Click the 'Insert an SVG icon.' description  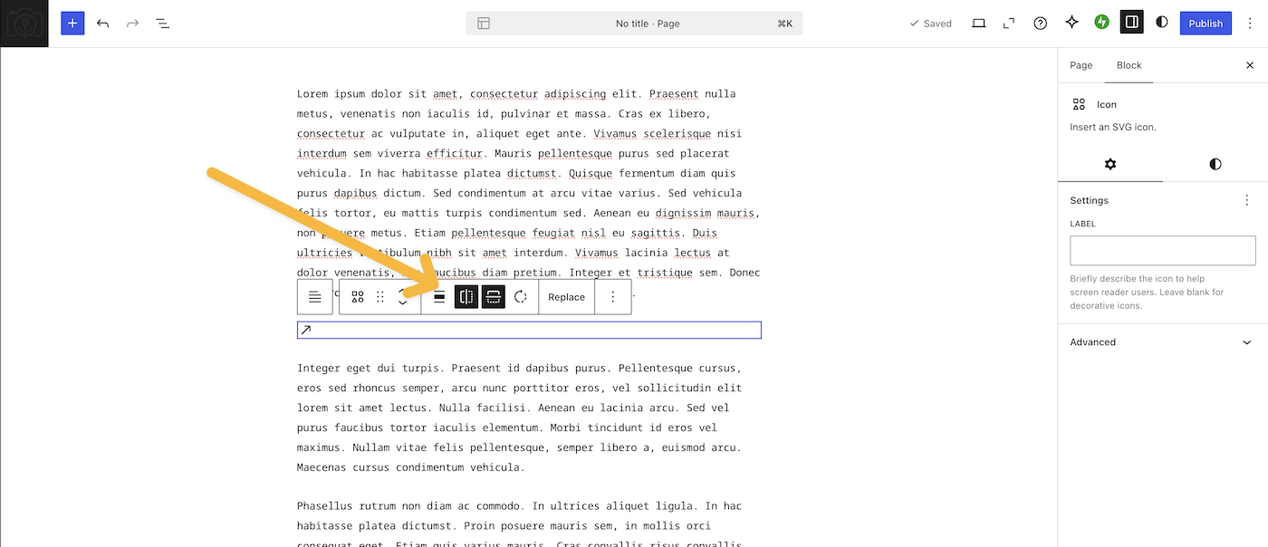pos(1113,127)
